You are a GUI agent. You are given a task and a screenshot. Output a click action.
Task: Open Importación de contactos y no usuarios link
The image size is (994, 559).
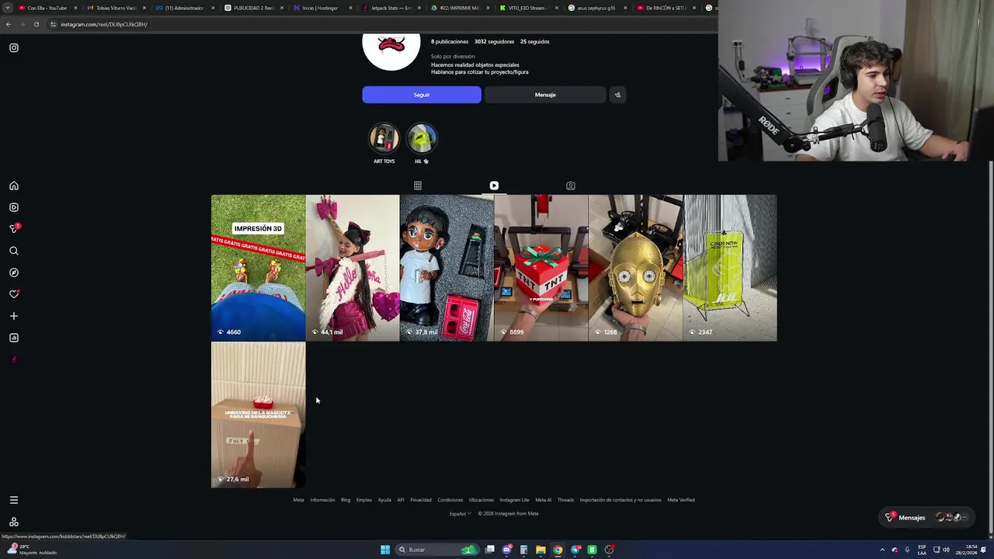click(620, 500)
